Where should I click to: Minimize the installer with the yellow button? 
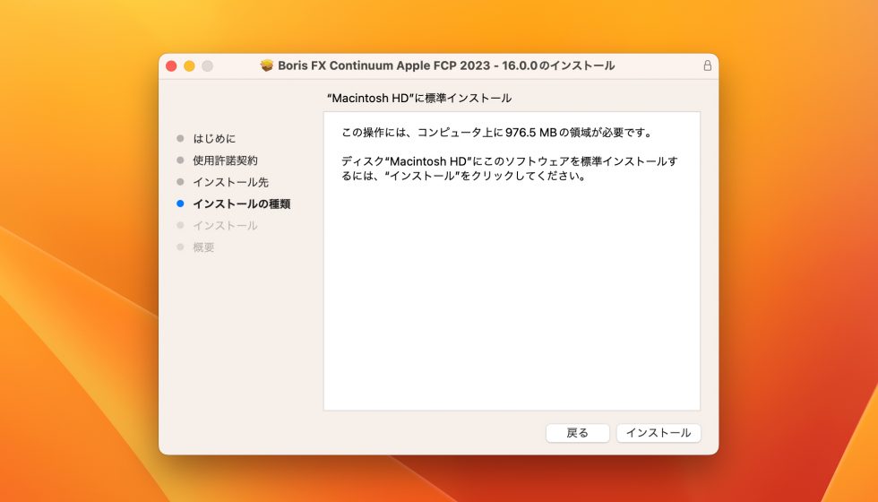189,66
